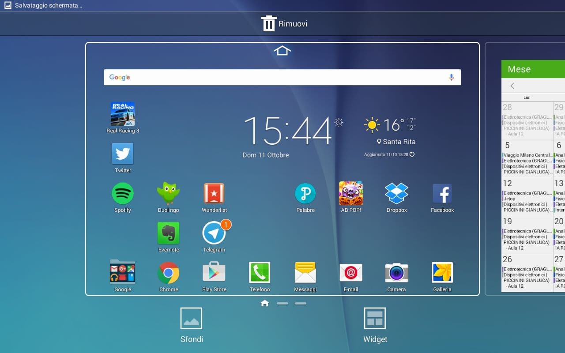Switch to the third page indicator
This screenshot has height=353, width=565.
click(301, 304)
